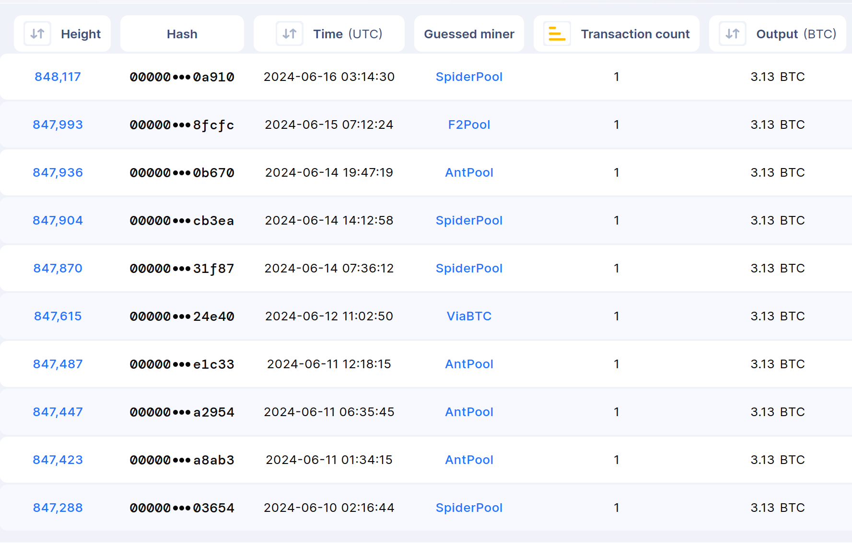The height and width of the screenshot is (543, 852).
Task: Open AntPool miner for block 847,423
Action: coord(469,460)
